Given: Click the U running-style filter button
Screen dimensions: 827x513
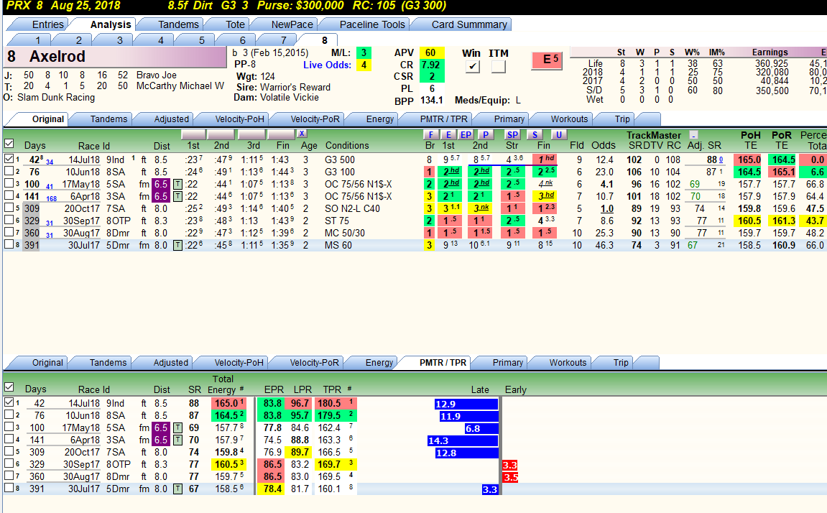Looking at the screenshot, I should pos(558,134).
